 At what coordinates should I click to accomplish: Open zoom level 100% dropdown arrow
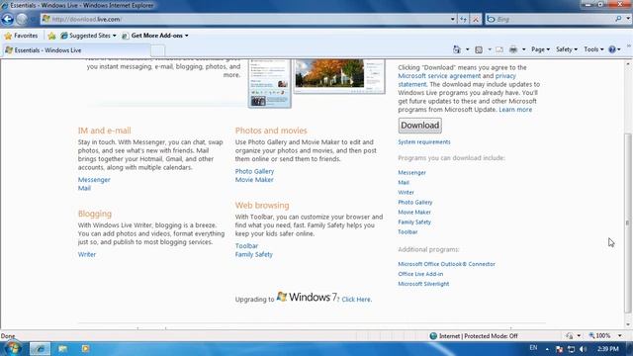point(620,336)
